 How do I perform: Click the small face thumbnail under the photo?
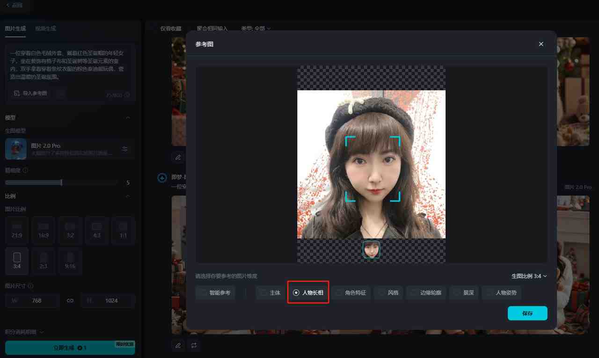pos(371,249)
